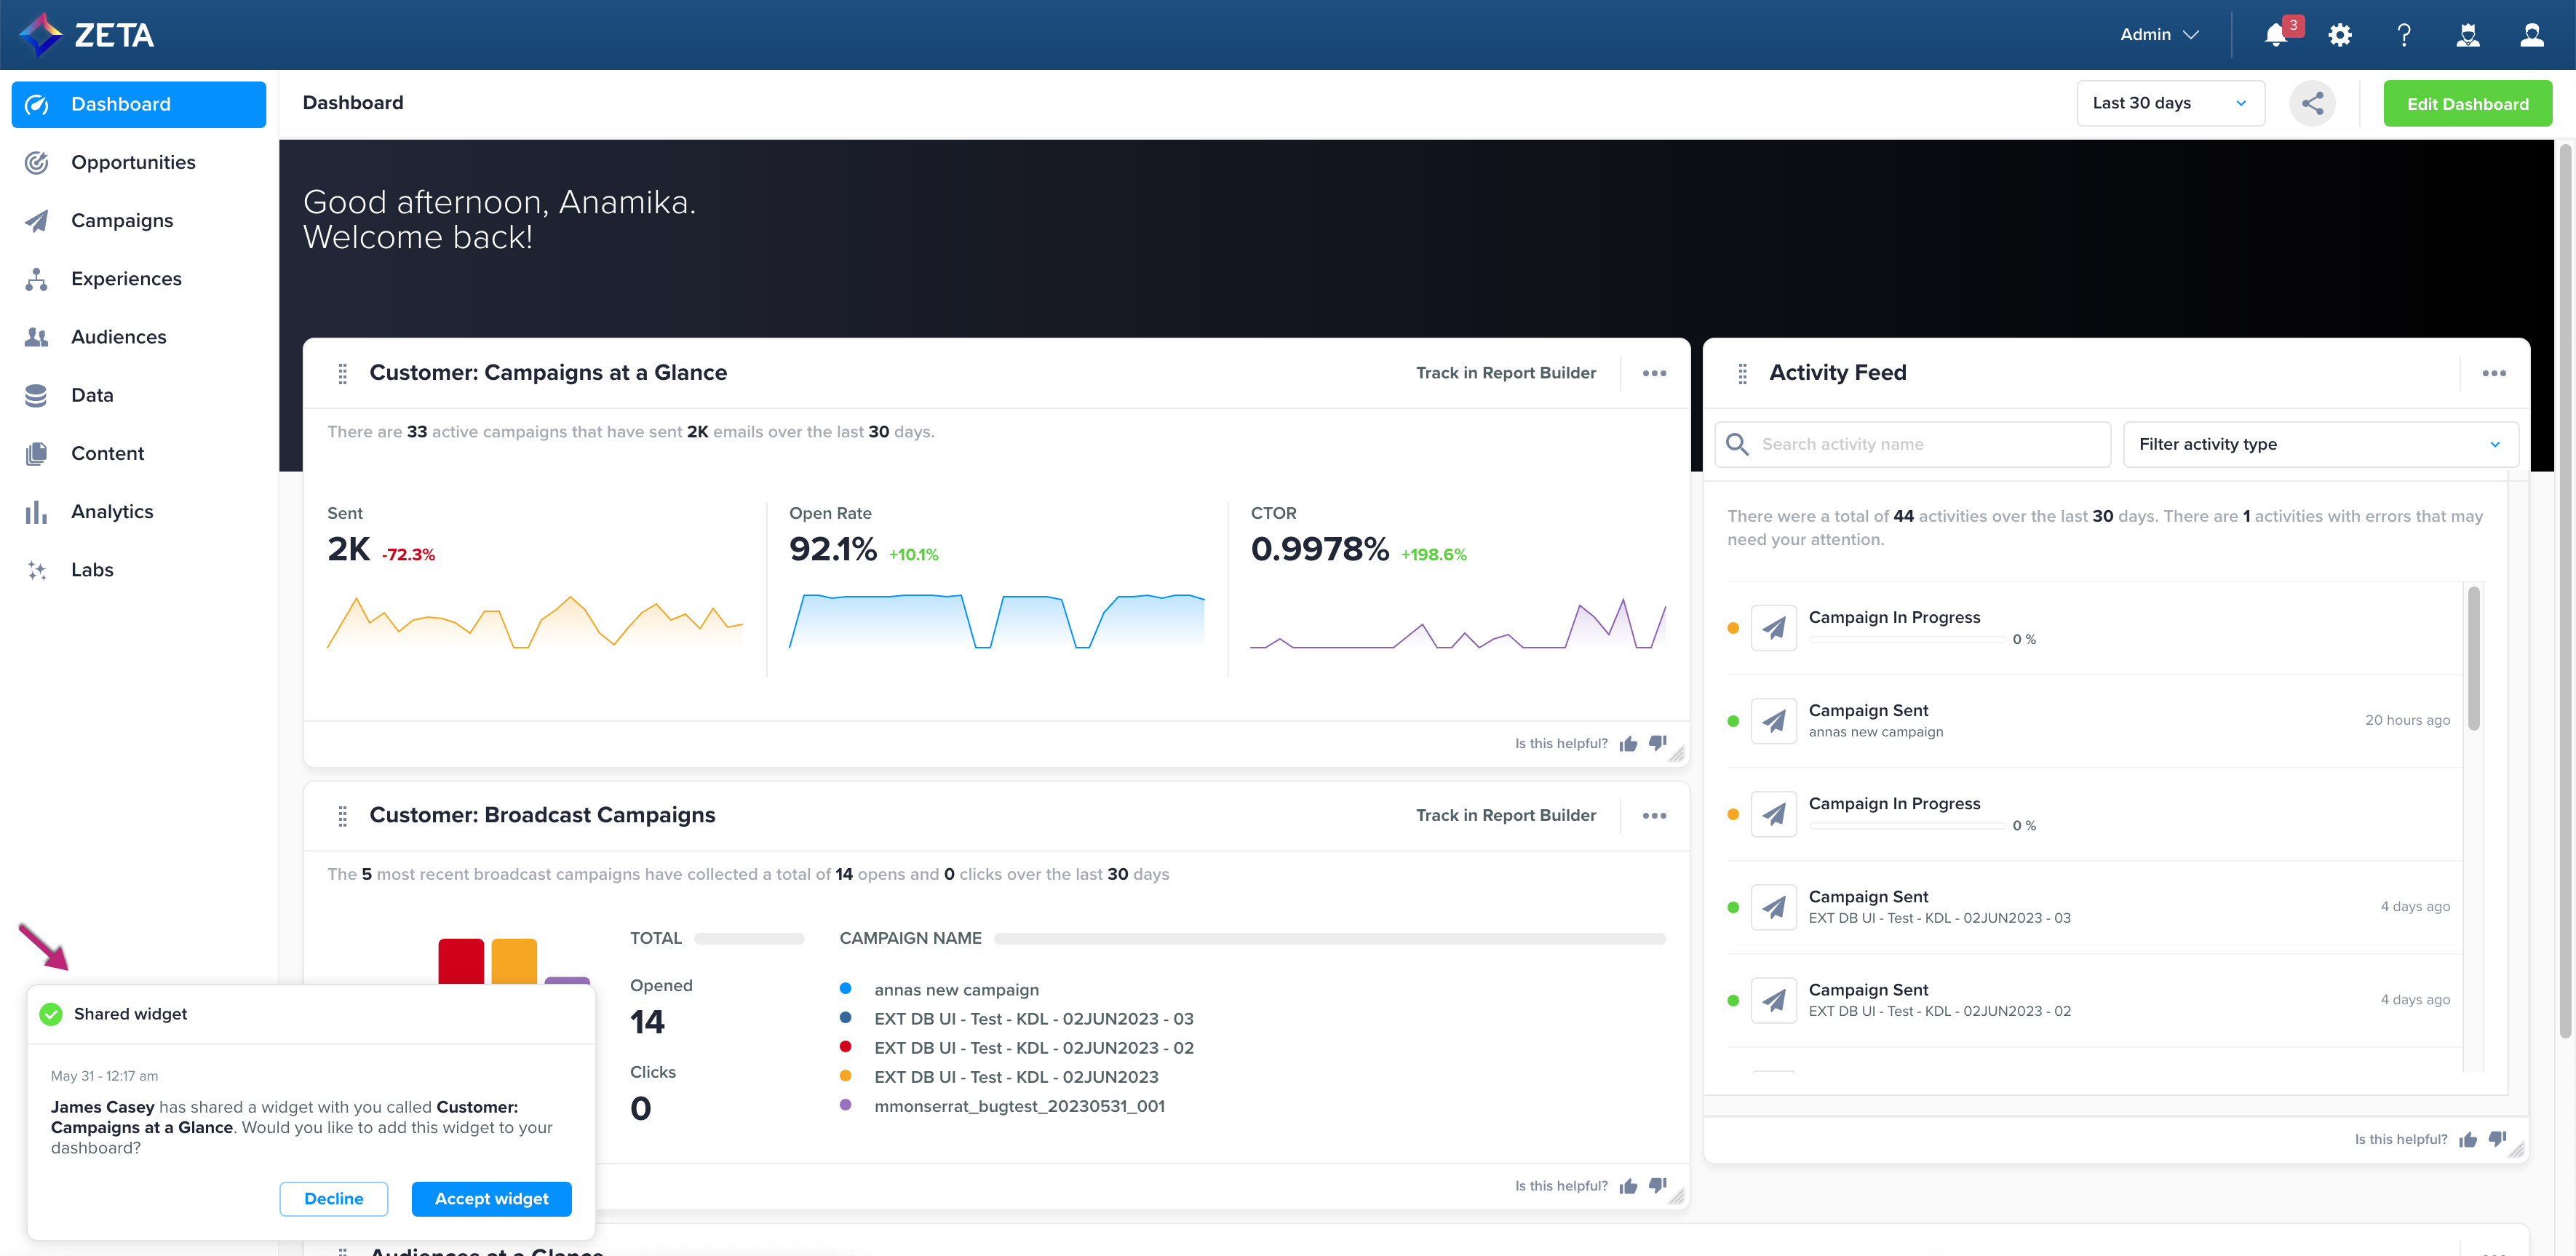2576x1256 pixels.
Task: Open the Experiences section in the sidebar
Action: [126, 278]
